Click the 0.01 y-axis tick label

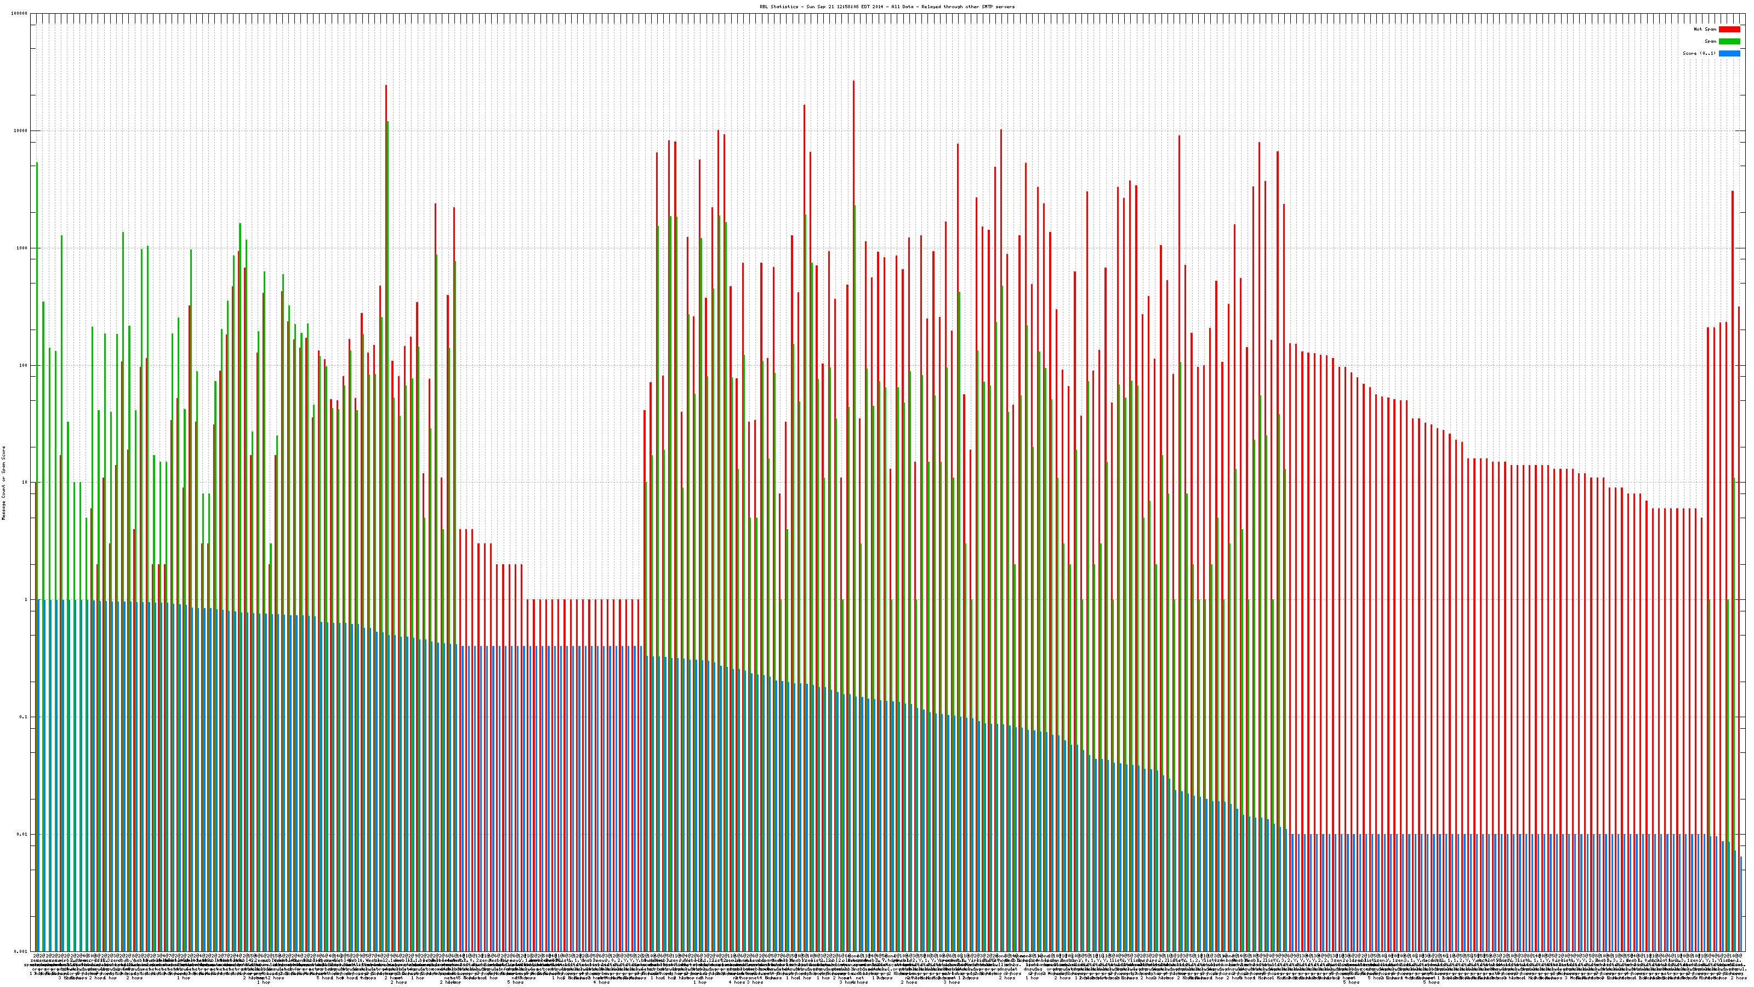tap(23, 833)
